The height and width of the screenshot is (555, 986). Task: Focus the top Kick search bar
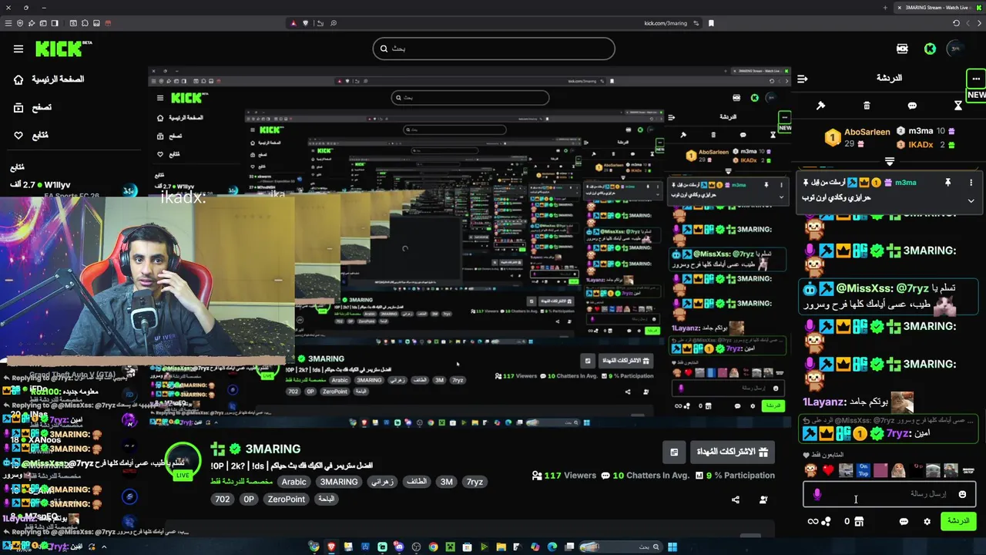point(494,49)
